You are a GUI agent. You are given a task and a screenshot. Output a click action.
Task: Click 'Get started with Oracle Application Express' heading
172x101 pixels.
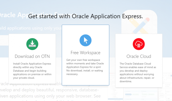[x=85, y=16]
